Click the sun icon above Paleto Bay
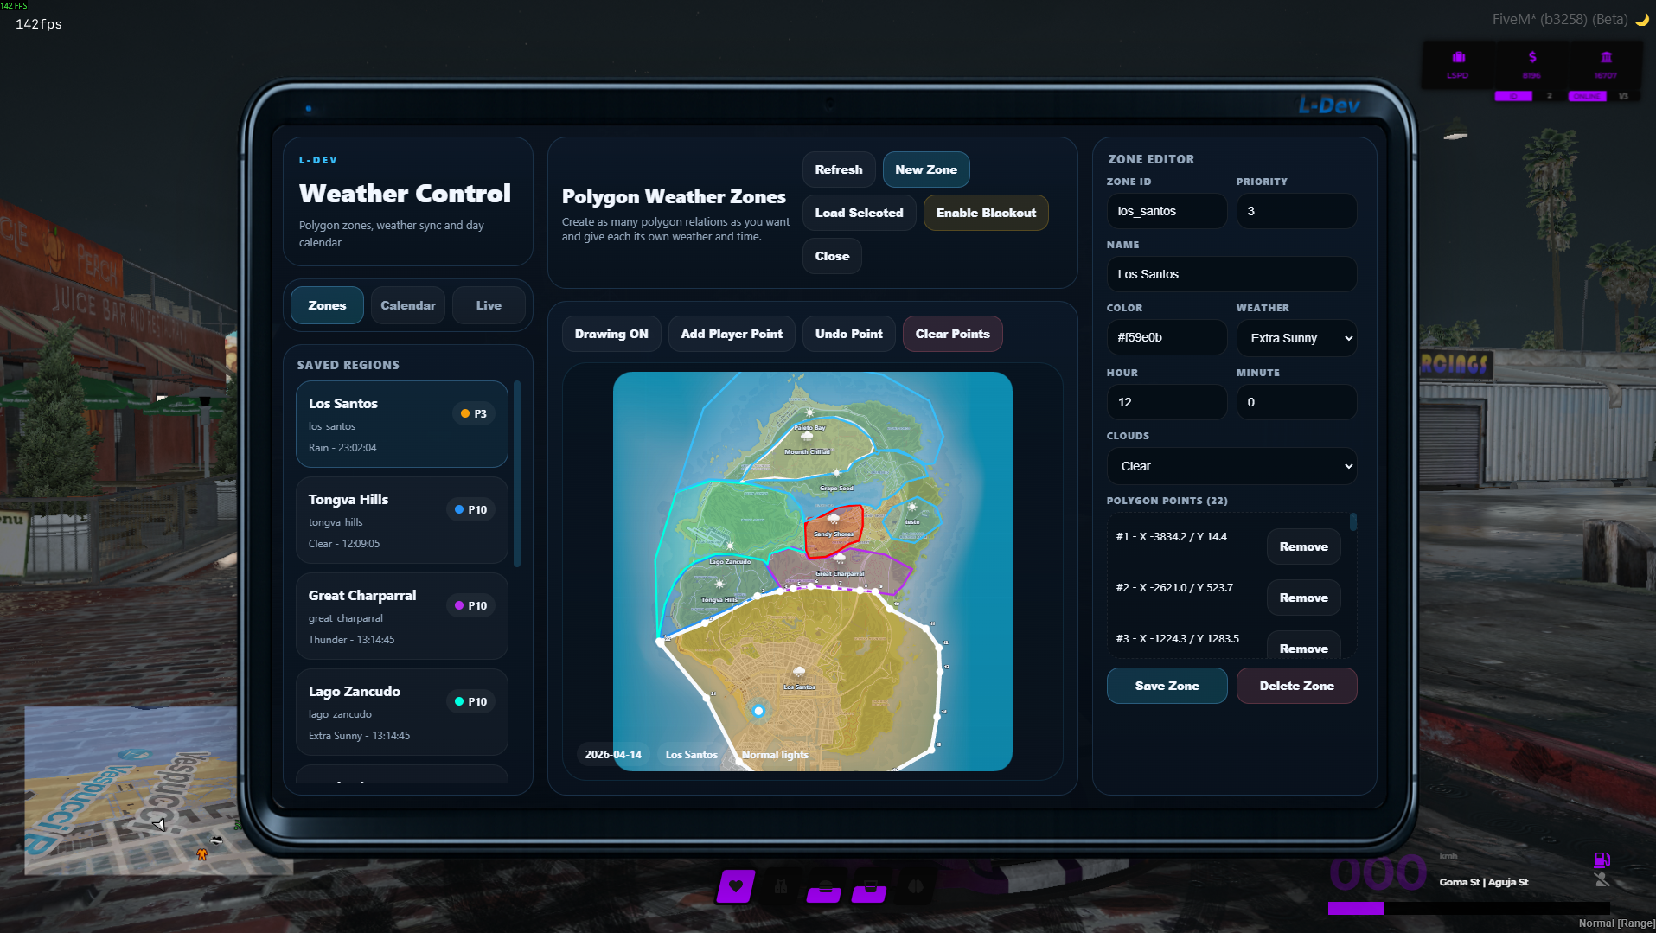The width and height of the screenshot is (1656, 933). pyautogui.click(x=809, y=413)
